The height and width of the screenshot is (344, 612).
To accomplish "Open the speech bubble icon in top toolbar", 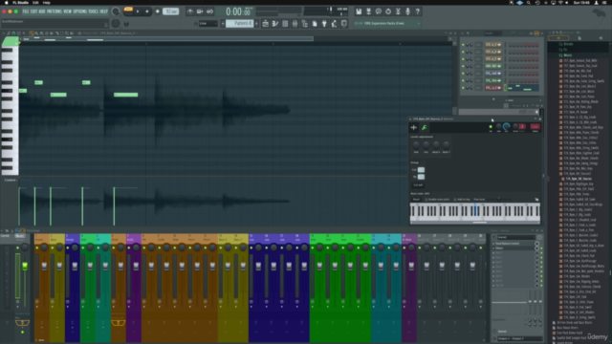I will [379, 11].
